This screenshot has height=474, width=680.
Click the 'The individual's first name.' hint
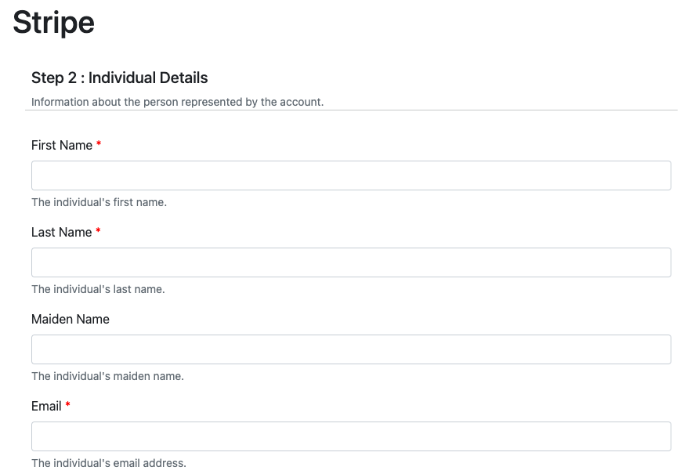coord(99,202)
